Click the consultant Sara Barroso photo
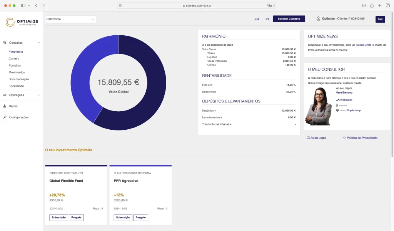 (x=318, y=106)
